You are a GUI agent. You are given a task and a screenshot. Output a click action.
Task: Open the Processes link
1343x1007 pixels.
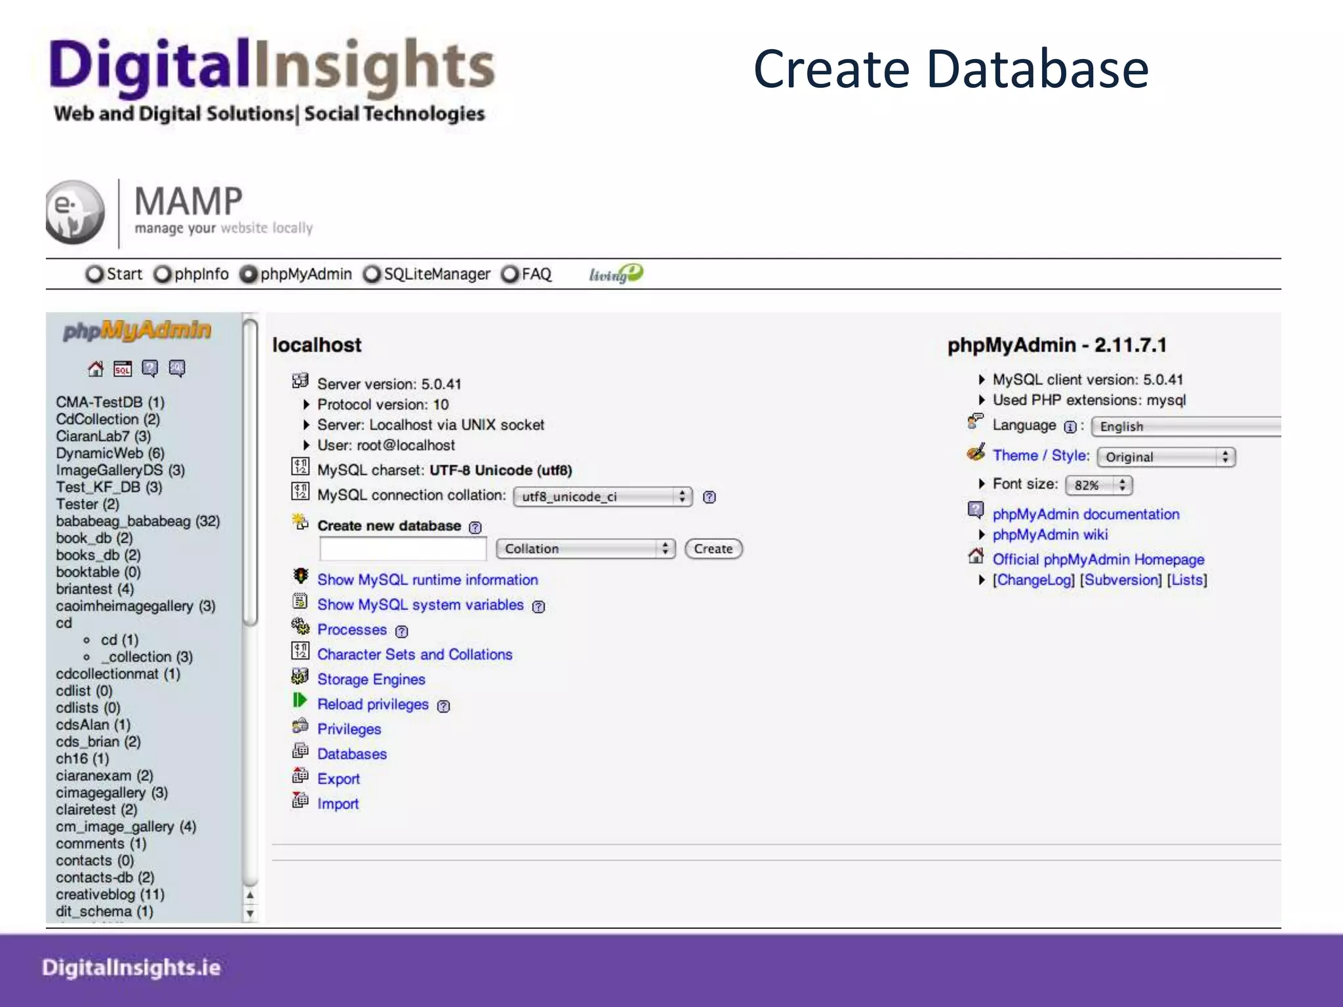(352, 629)
